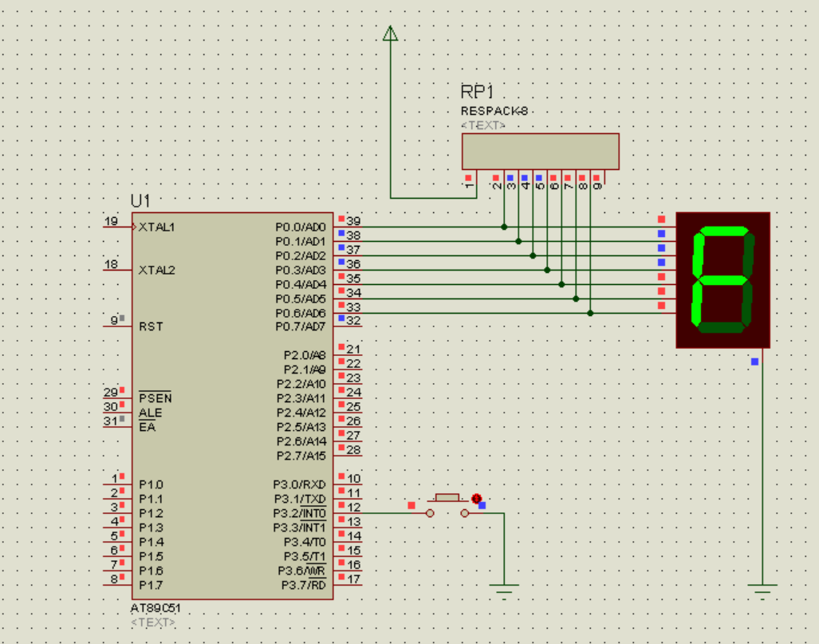This screenshot has width=819, height=644.
Task: Click the XTAL1 pin label
Action: point(156,227)
